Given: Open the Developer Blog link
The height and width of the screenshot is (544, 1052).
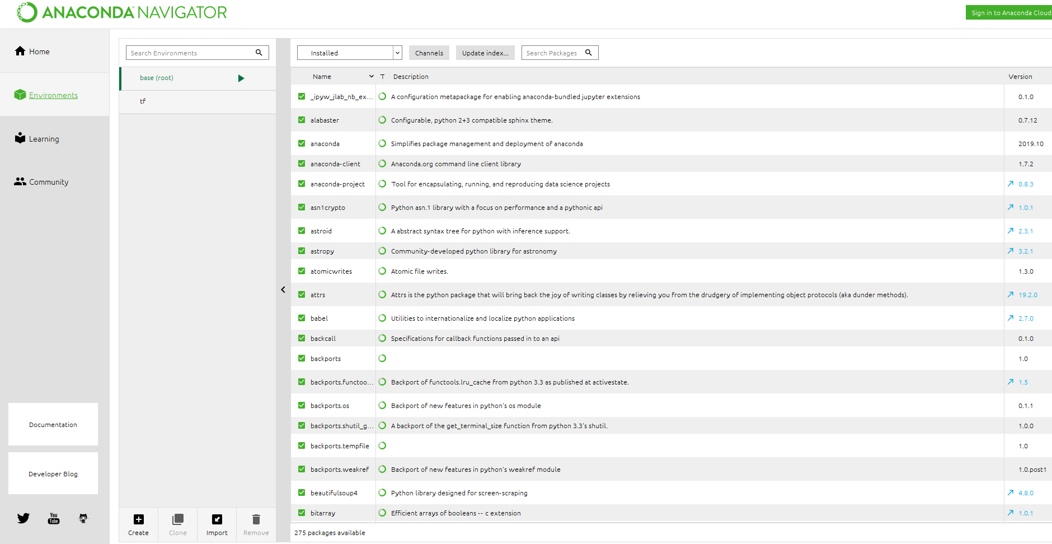Looking at the screenshot, I should click(x=53, y=473).
